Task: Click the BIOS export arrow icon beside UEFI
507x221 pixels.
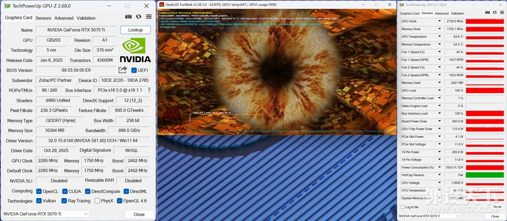Action: (123, 70)
